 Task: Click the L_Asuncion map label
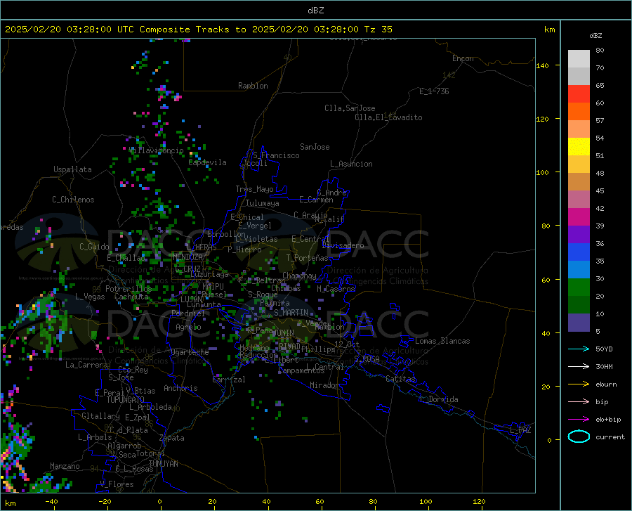pos(352,164)
